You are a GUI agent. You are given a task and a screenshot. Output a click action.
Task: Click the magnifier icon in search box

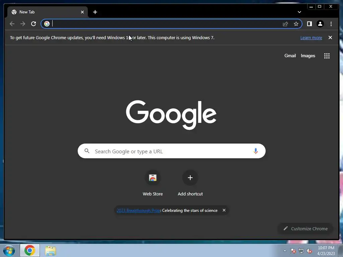click(x=87, y=151)
